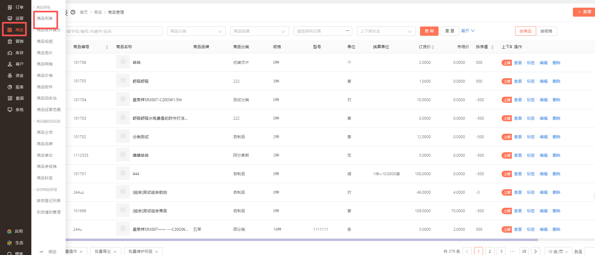
Task: Go to page 2
Action: [x=490, y=251]
